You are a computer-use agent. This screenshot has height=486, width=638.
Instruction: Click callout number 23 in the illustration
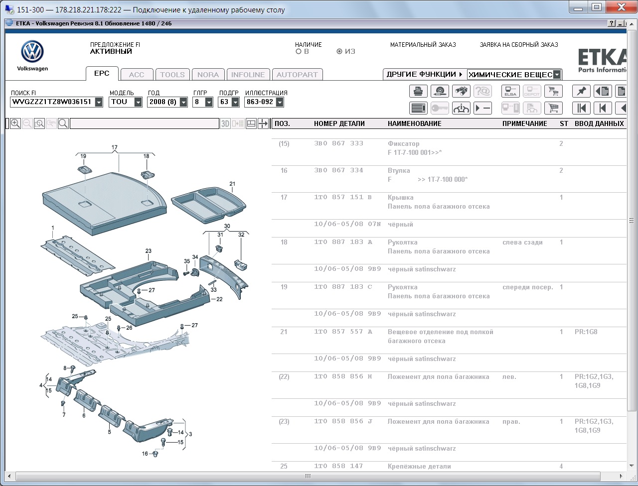[x=148, y=250]
